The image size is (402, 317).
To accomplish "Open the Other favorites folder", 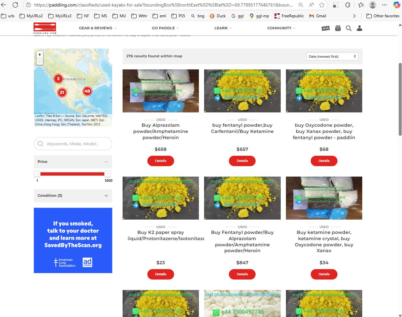I will pos(383,16).
